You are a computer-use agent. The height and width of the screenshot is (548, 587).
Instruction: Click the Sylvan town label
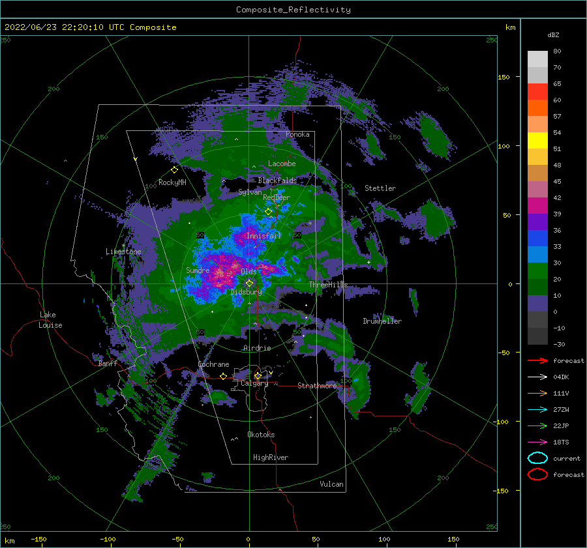[x=250, y=192]
